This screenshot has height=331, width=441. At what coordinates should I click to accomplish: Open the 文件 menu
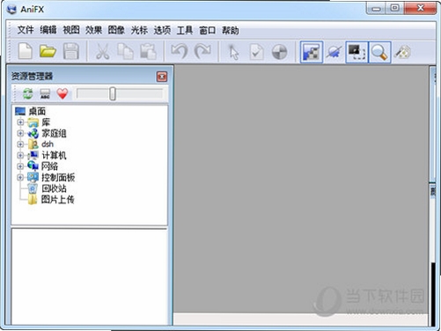pyautogui.click(x=26, y=30)
